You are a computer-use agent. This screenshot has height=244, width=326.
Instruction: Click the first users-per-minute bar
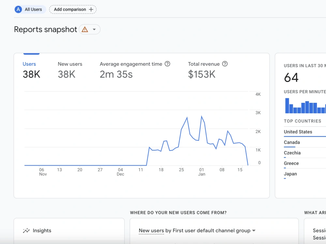pyautogui.click(x=287, y=106)
